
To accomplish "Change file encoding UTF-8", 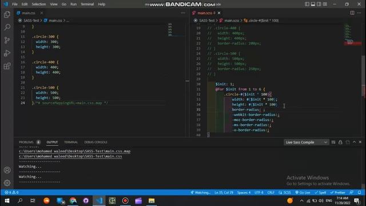I will click(x=259, y=192).
